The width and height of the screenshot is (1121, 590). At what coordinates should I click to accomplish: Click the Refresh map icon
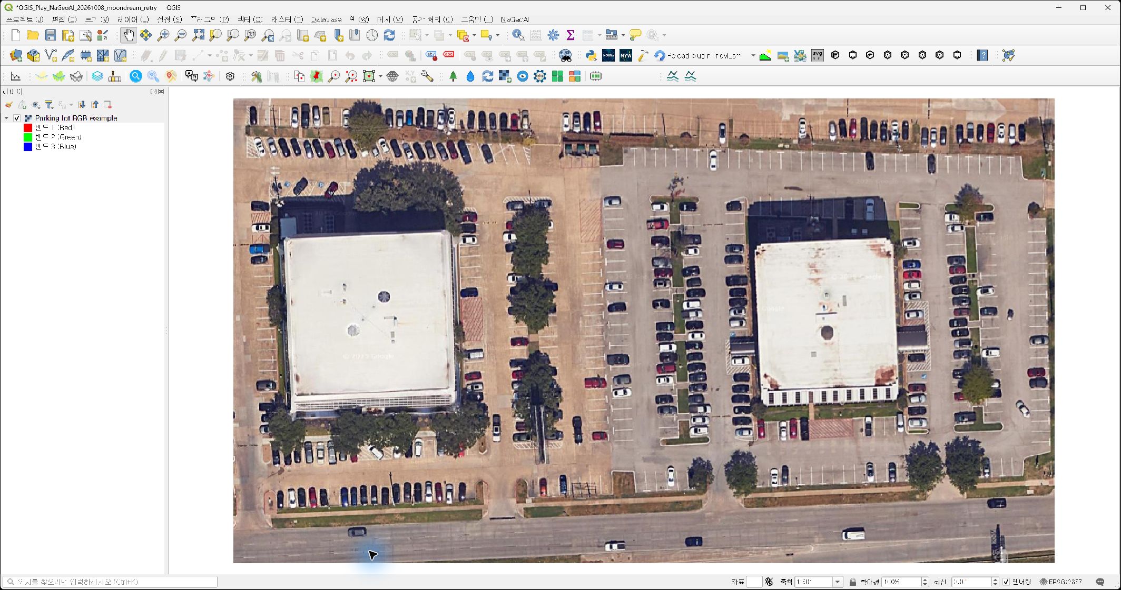point(389,35)
